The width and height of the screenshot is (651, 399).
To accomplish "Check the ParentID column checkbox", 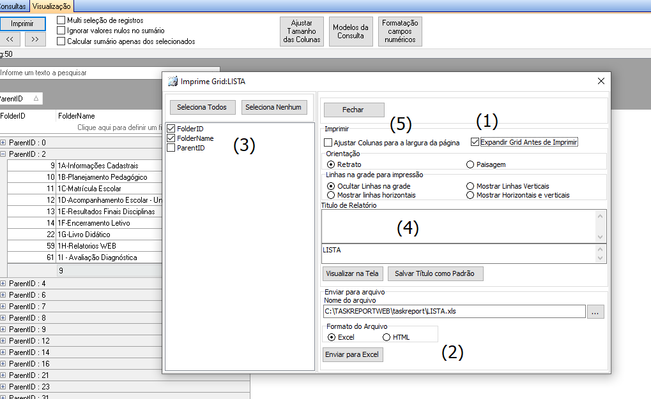I will 171,147.
